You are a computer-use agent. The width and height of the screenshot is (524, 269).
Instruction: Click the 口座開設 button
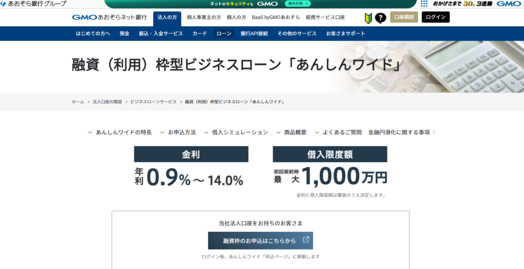point(404,17)
